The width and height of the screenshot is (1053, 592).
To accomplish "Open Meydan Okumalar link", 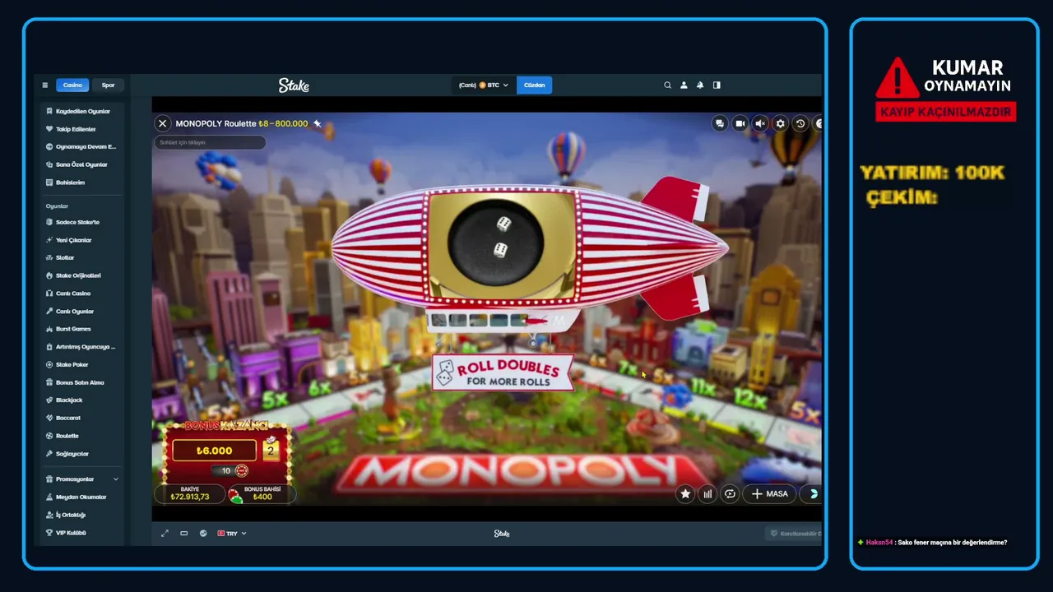I will point(82,497).
